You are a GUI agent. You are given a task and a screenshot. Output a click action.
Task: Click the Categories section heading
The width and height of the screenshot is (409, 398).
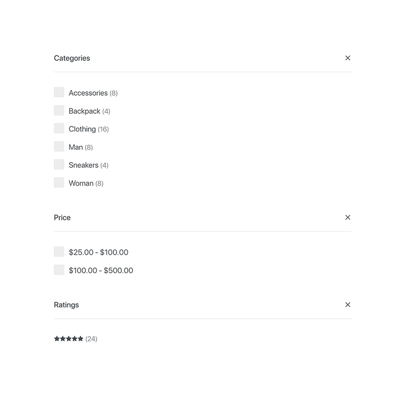click(x=72, y=58)
